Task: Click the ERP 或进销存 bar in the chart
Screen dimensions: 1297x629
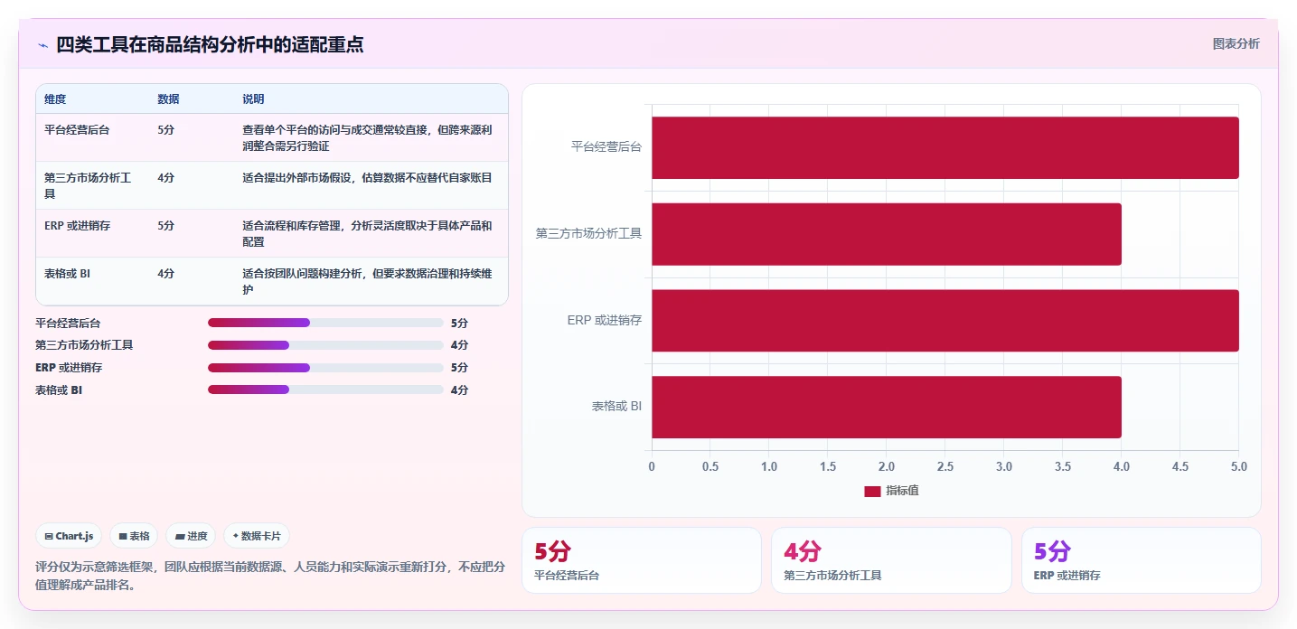Action: [x=945, y=321]
